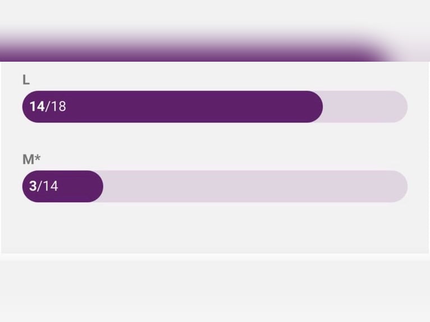Select the "L" label above the first bar
Screen dimensions: 430x322
coord(26,80)
